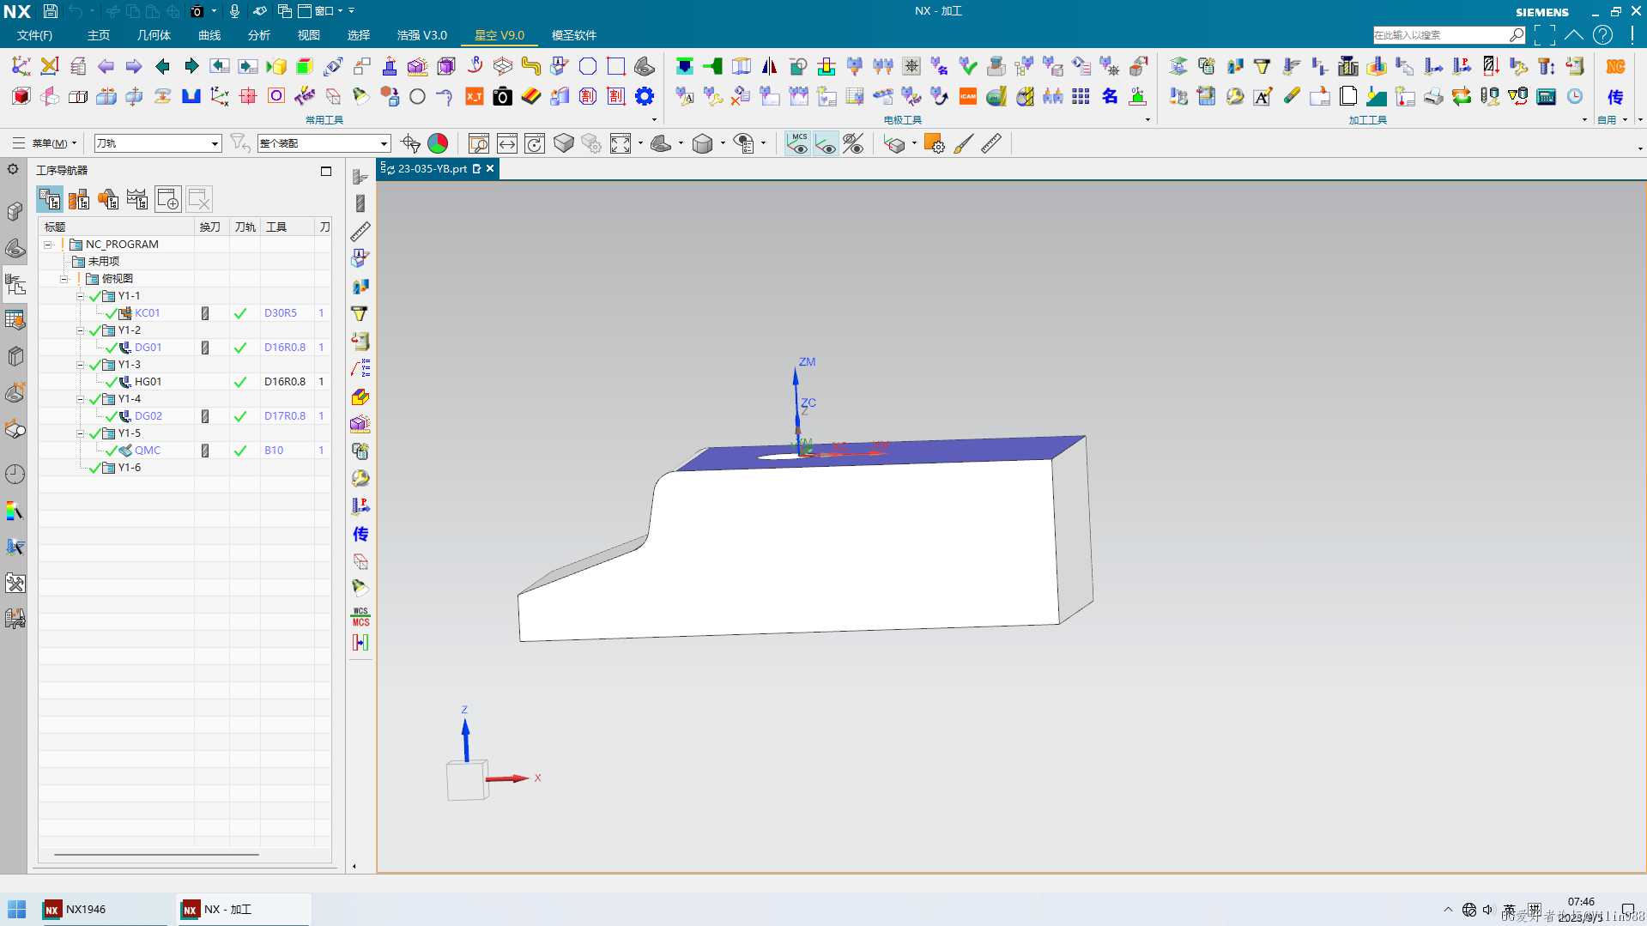Collapse the NC_PROGRAM tree node
The height and width of the screenshot is (926, 1647).
tap(48, 245)
